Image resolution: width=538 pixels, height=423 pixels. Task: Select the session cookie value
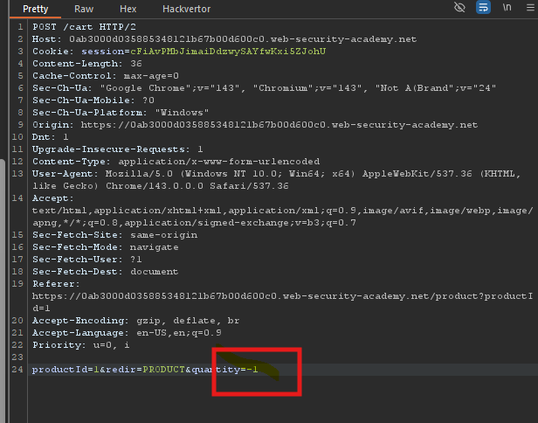coord(228,52)
